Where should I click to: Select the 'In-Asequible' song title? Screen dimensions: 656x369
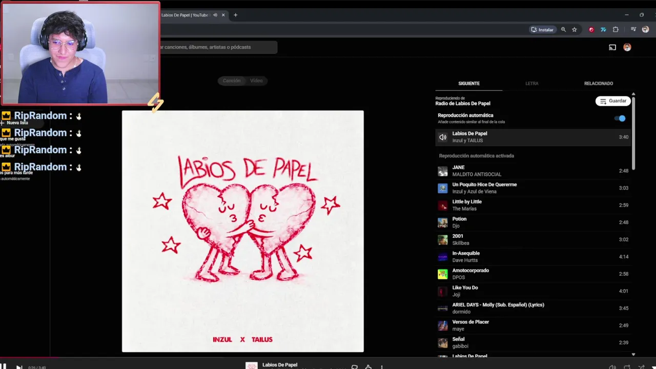(466, 253)
